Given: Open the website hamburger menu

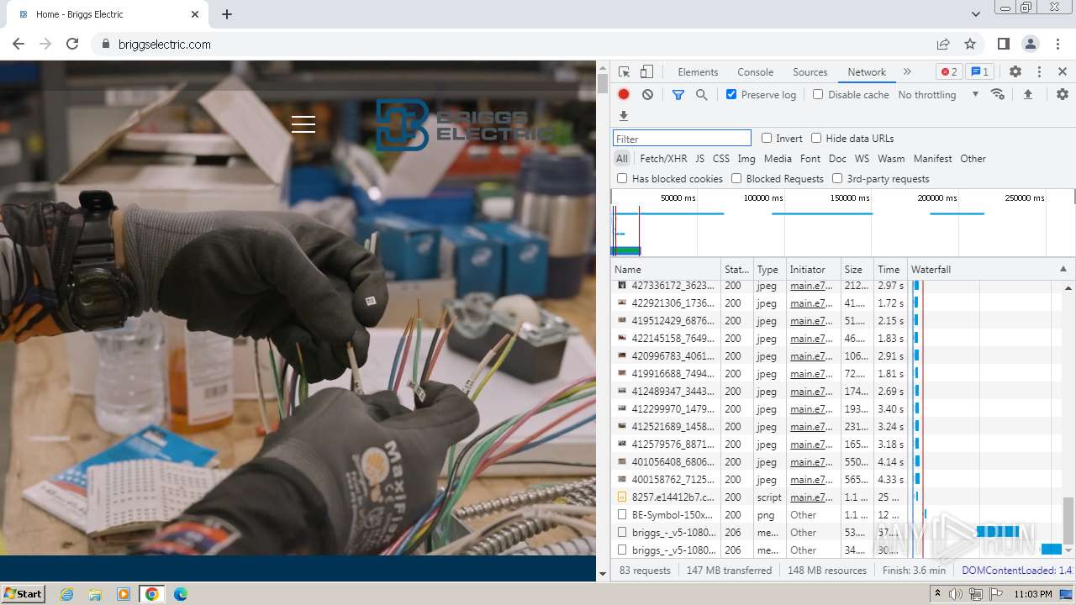Looking at the screenshot, I should (303, 124).
